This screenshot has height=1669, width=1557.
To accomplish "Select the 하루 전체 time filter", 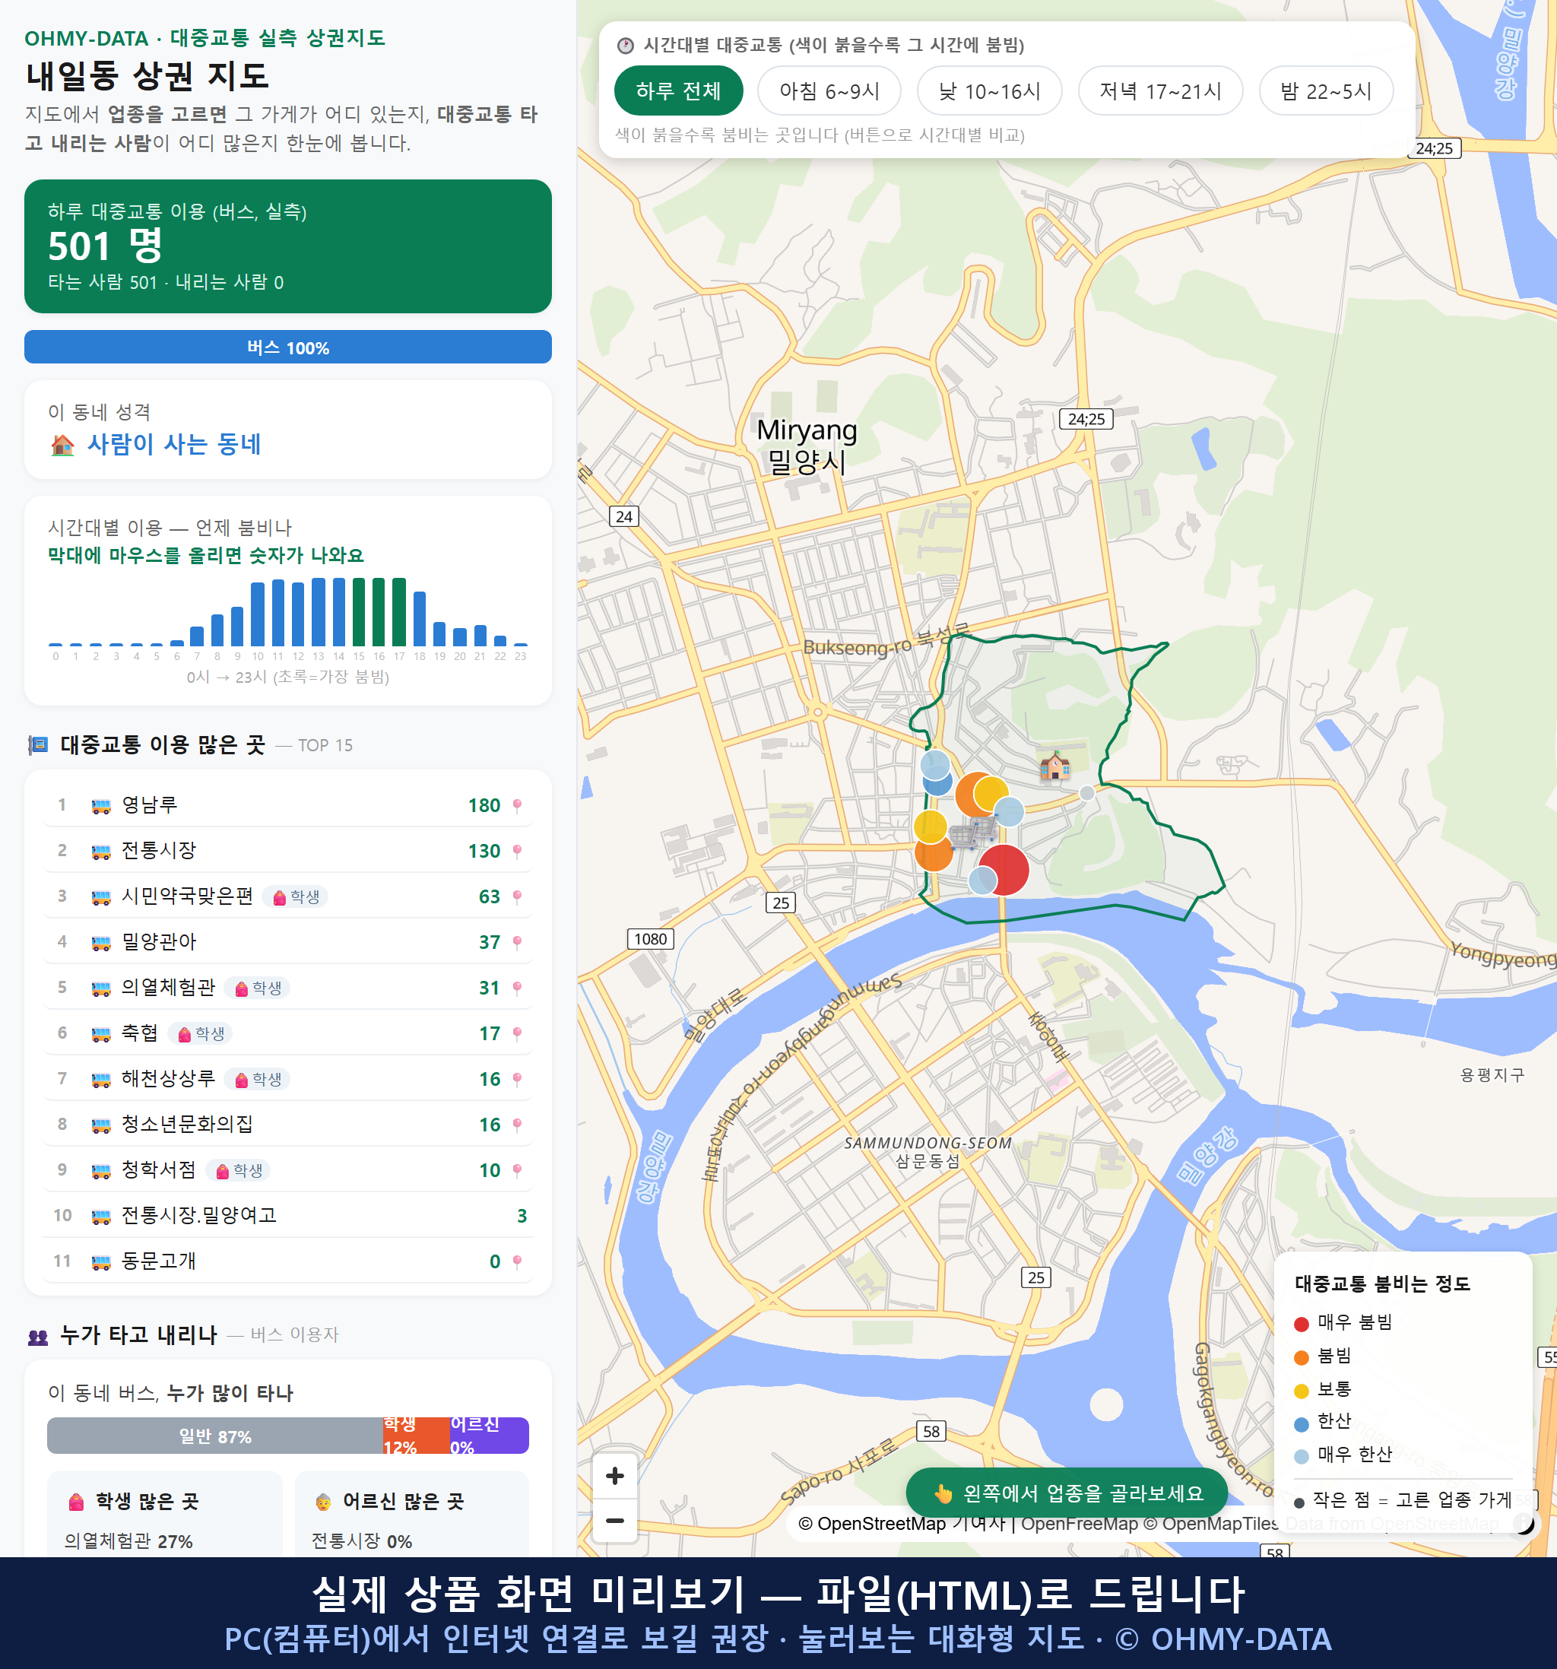I will (678, 90).
